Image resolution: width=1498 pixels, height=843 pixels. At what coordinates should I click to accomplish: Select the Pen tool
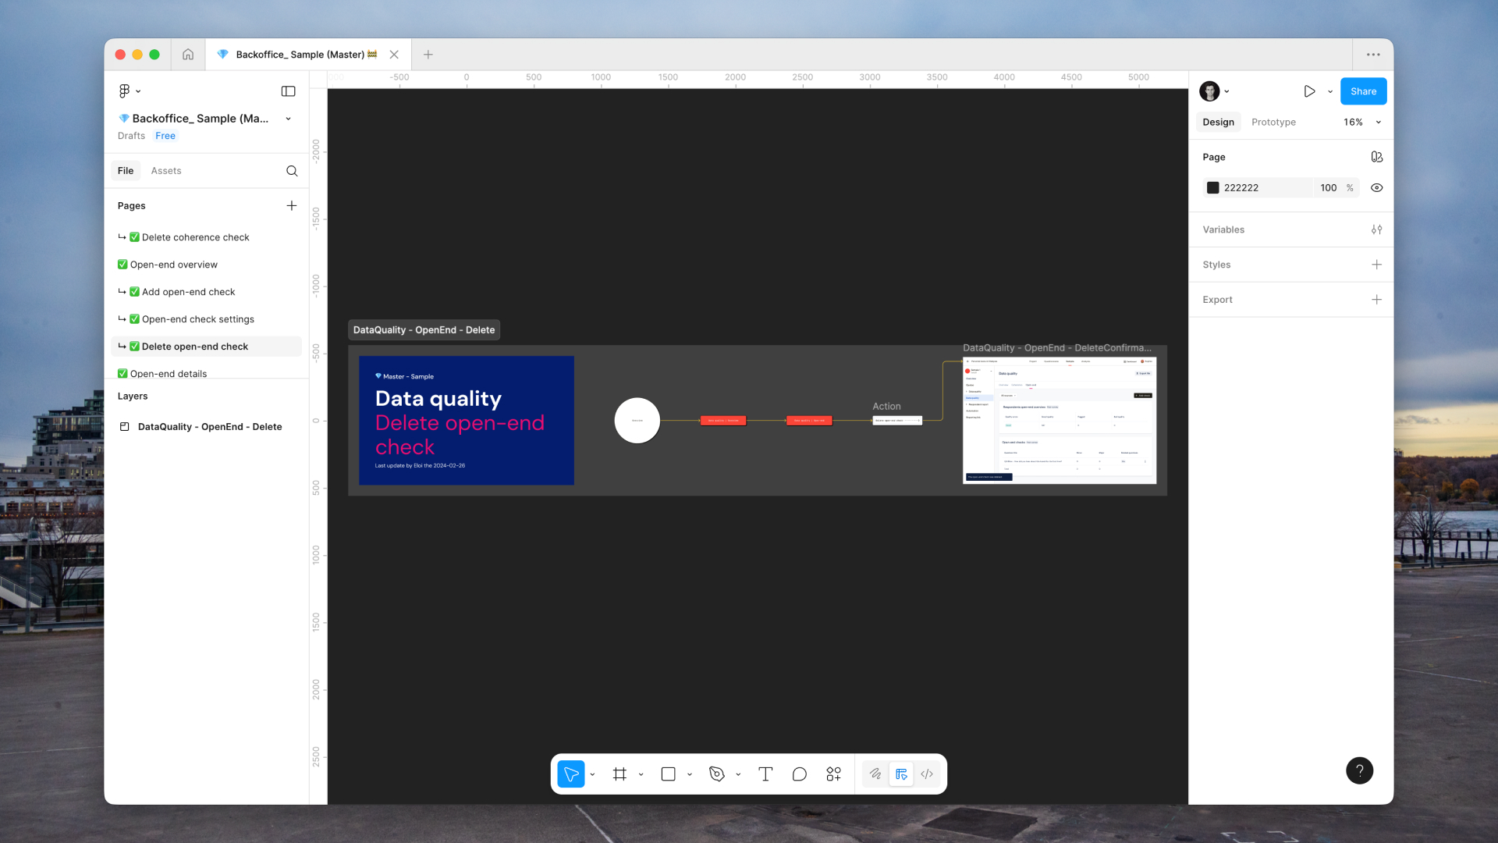coord(716,774)
